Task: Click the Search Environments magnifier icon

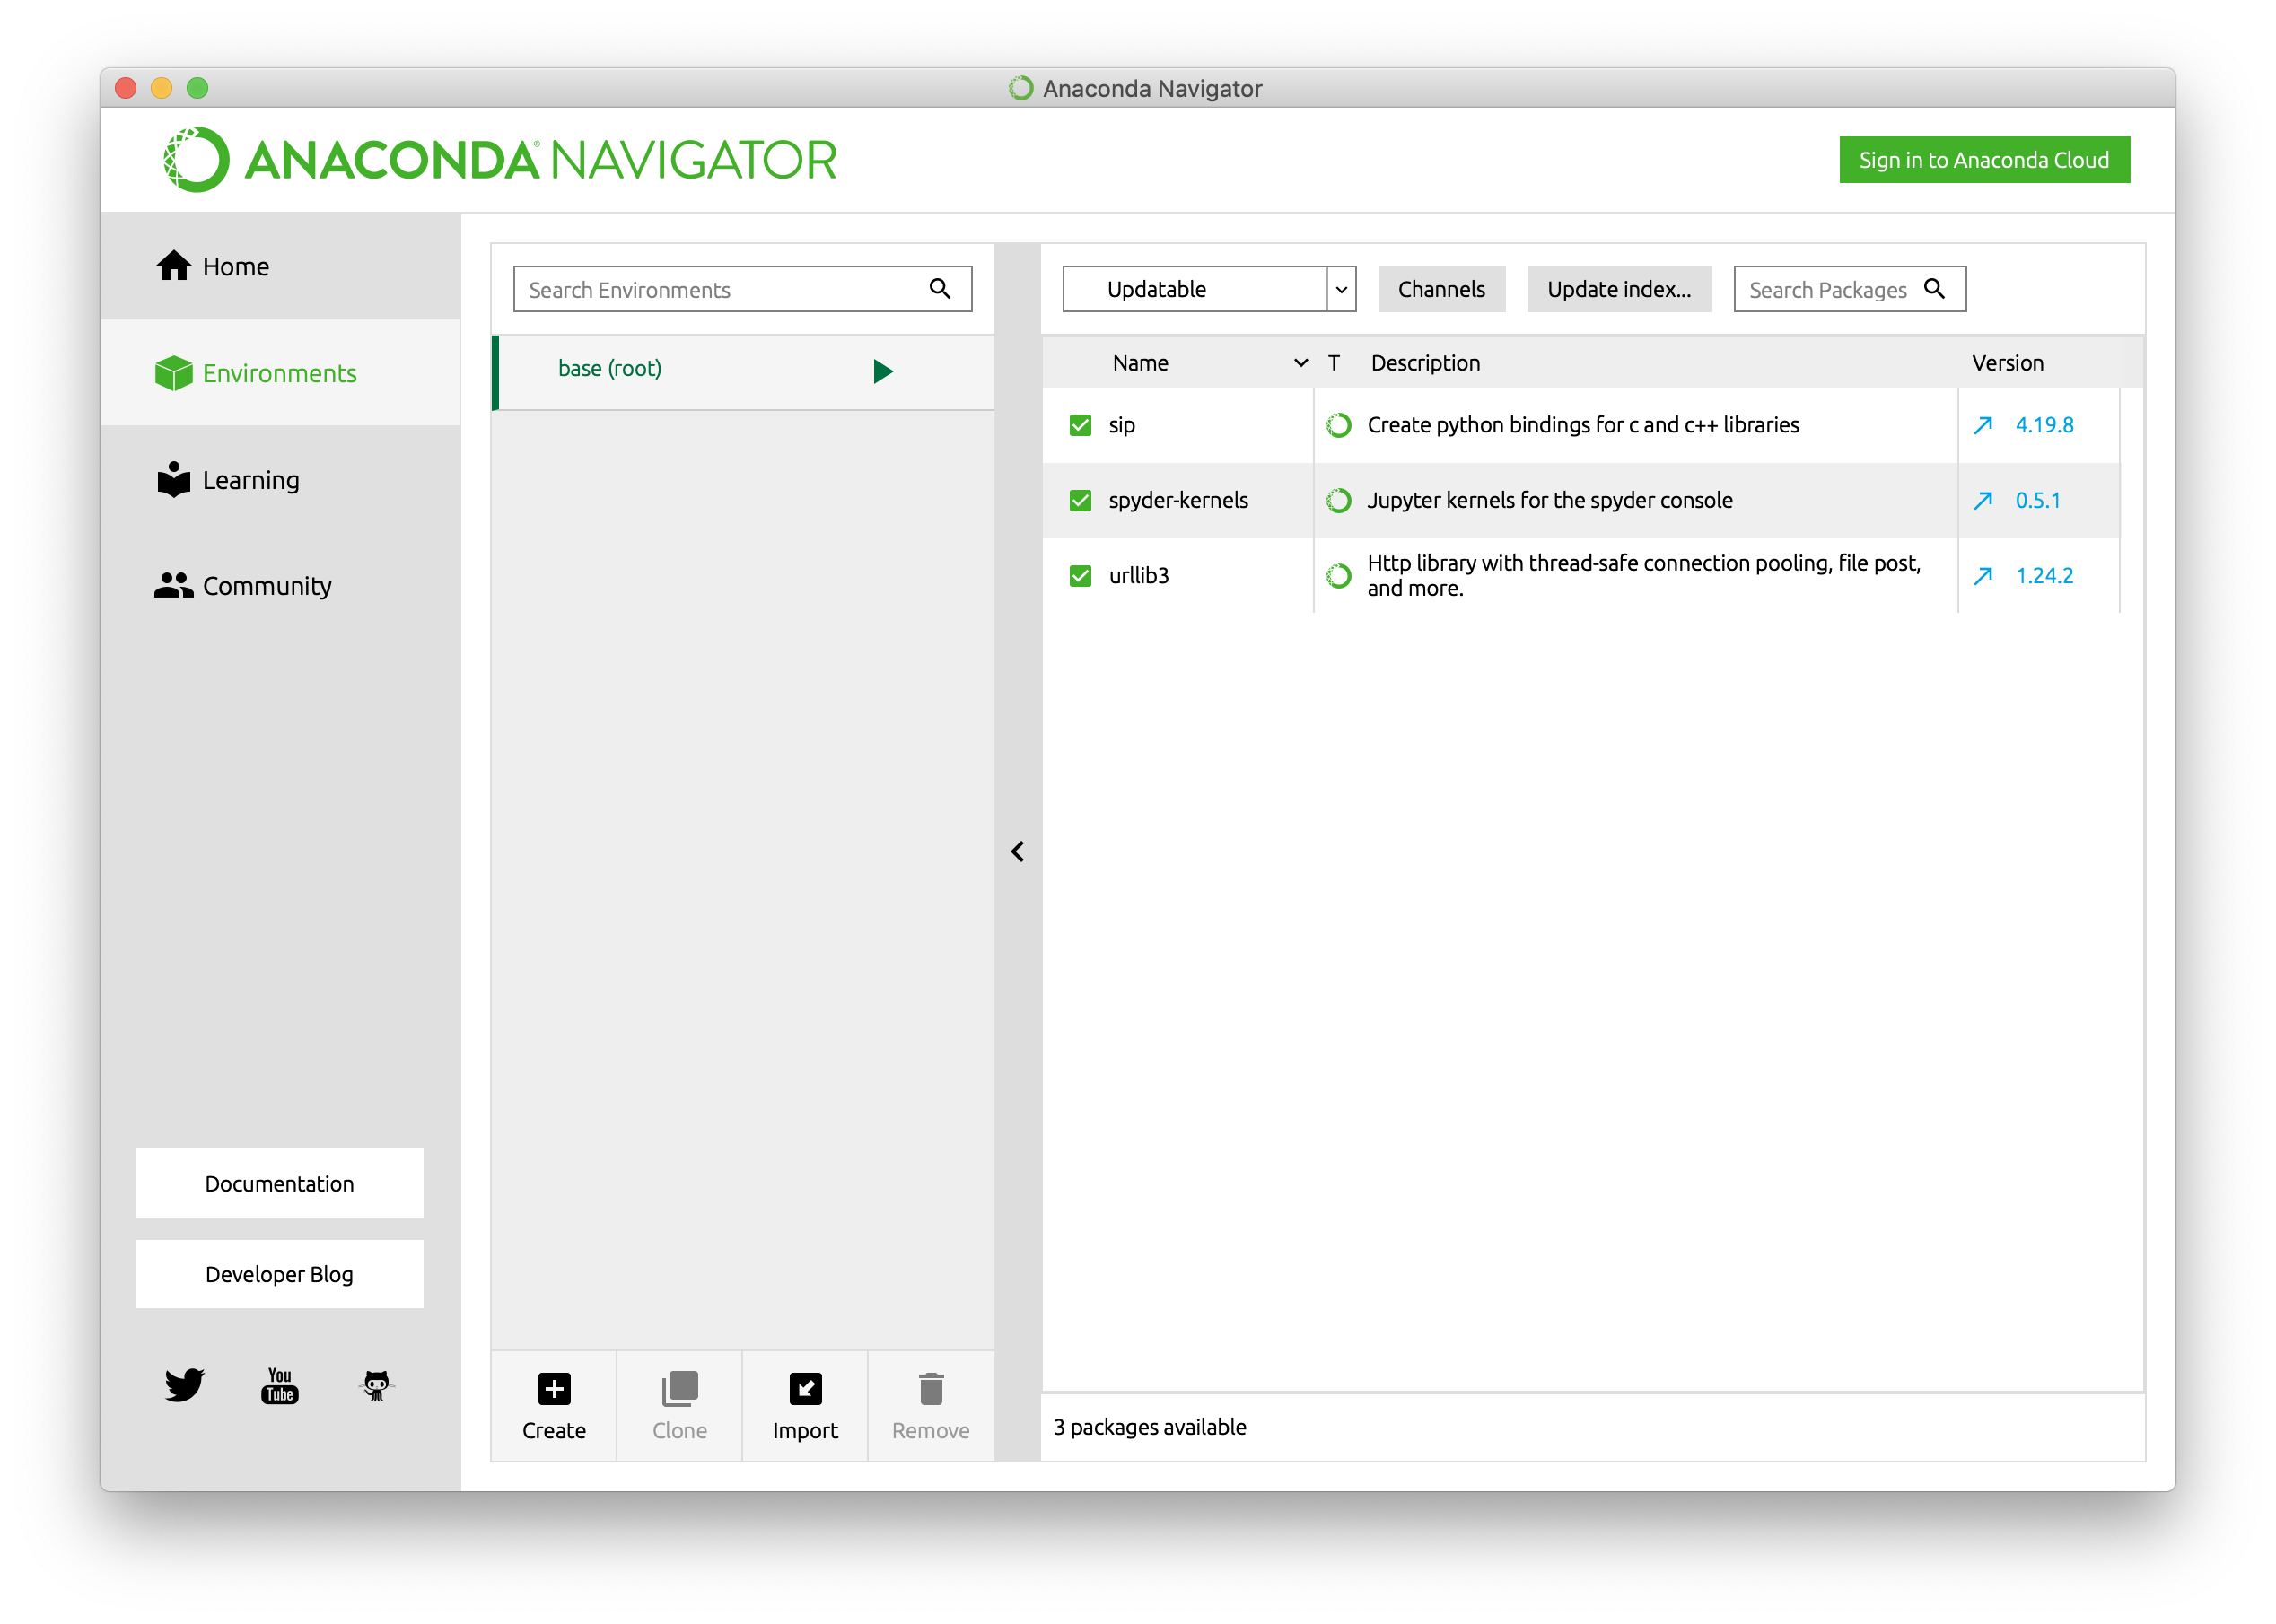Action: (x=939, y=289)
